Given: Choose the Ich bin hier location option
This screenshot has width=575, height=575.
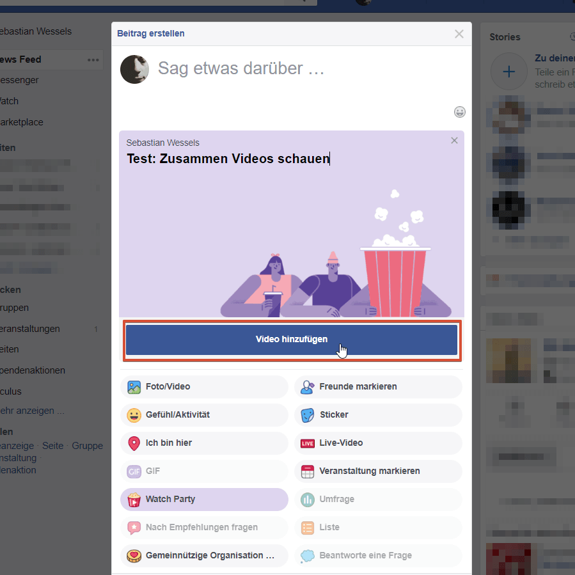Looking at the screenshot, I should coord(204,443).
